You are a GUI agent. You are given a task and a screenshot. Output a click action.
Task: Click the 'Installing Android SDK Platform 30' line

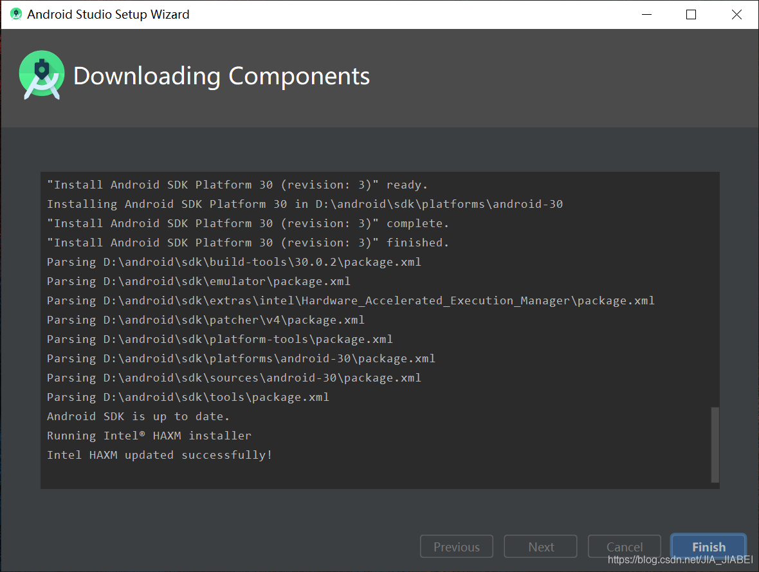(305, 204)
